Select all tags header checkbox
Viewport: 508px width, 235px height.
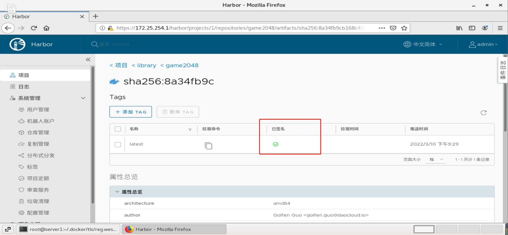118,129
